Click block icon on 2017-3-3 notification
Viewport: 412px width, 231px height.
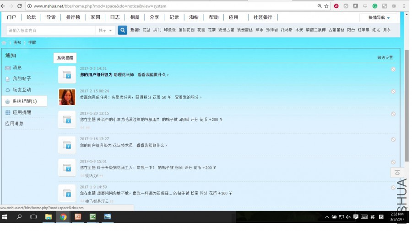tap(393, 69)
